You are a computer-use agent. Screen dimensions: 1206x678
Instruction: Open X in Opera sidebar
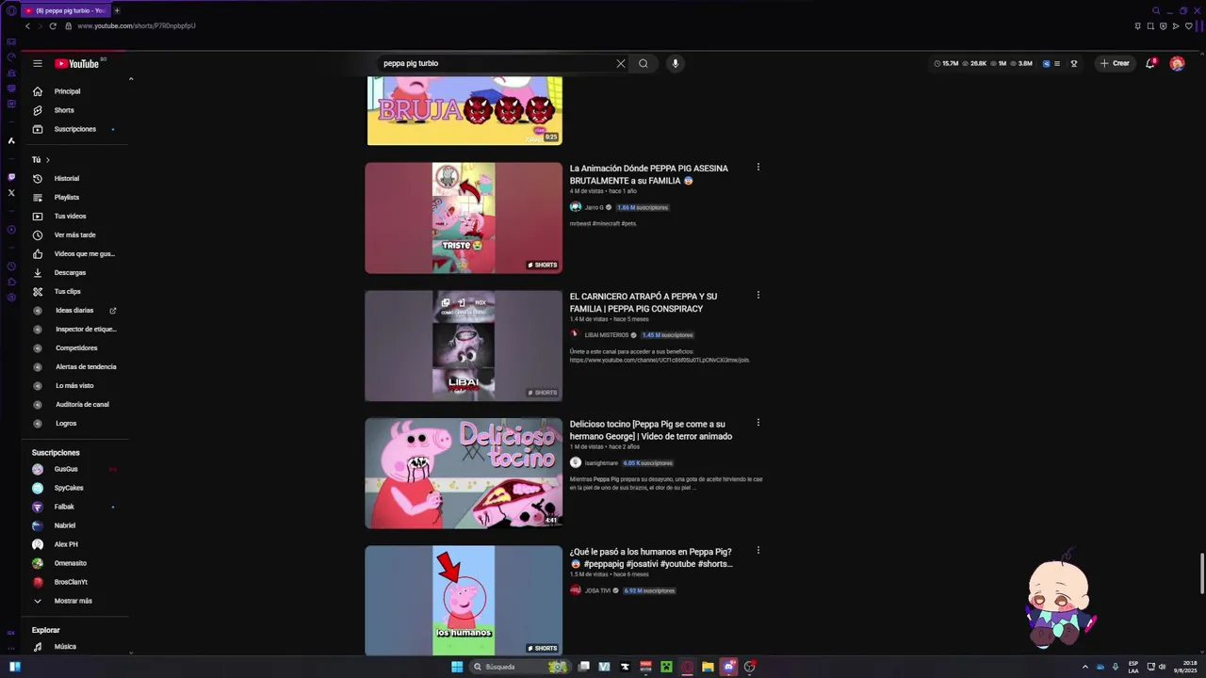11,193
